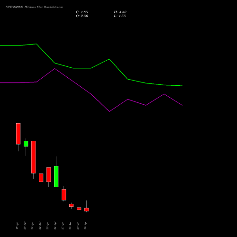Click the 21 Apr date label
Image resolution: width=237 pixels, height=237 pixels.
coord(32,226)
